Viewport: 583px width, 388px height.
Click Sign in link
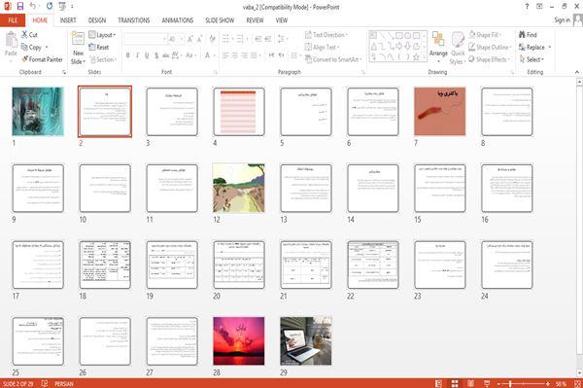coord(562,20)
